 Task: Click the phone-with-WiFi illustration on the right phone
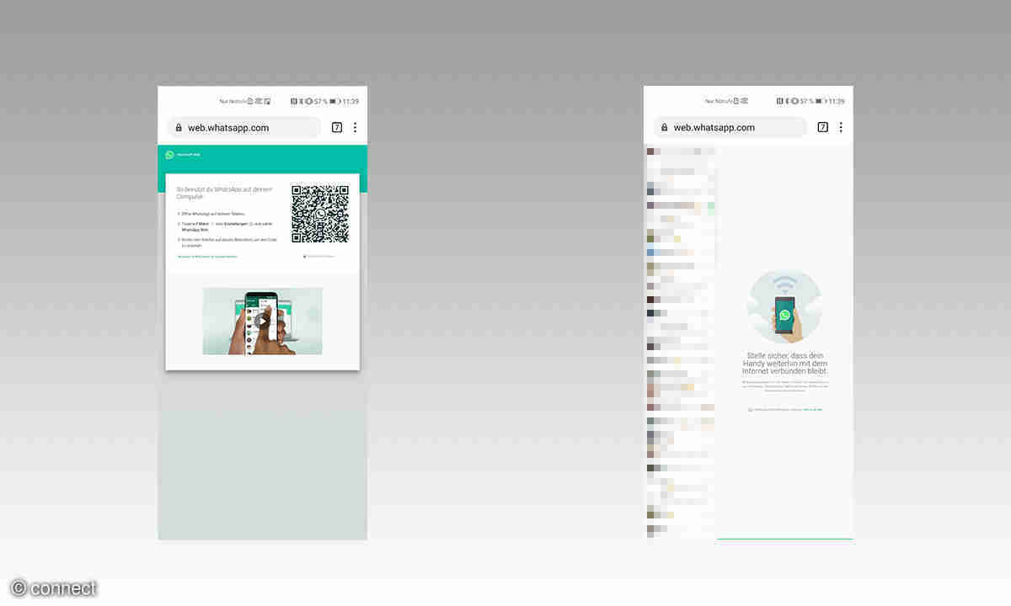[784, 306]
